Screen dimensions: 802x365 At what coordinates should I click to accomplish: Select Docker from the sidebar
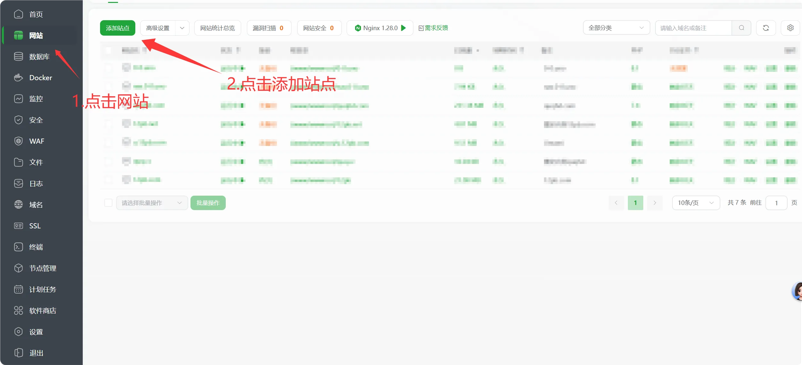point(40,77)
